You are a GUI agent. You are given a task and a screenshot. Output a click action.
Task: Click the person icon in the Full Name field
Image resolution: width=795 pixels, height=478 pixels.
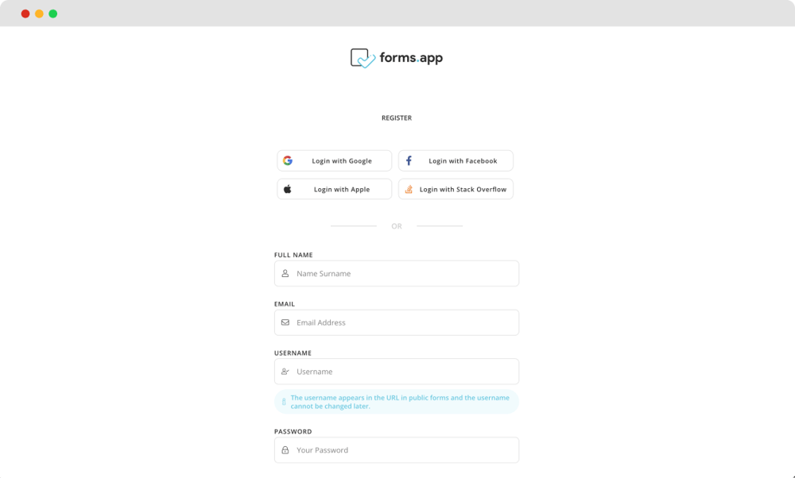pyautogui.click(x=285, y=273)
